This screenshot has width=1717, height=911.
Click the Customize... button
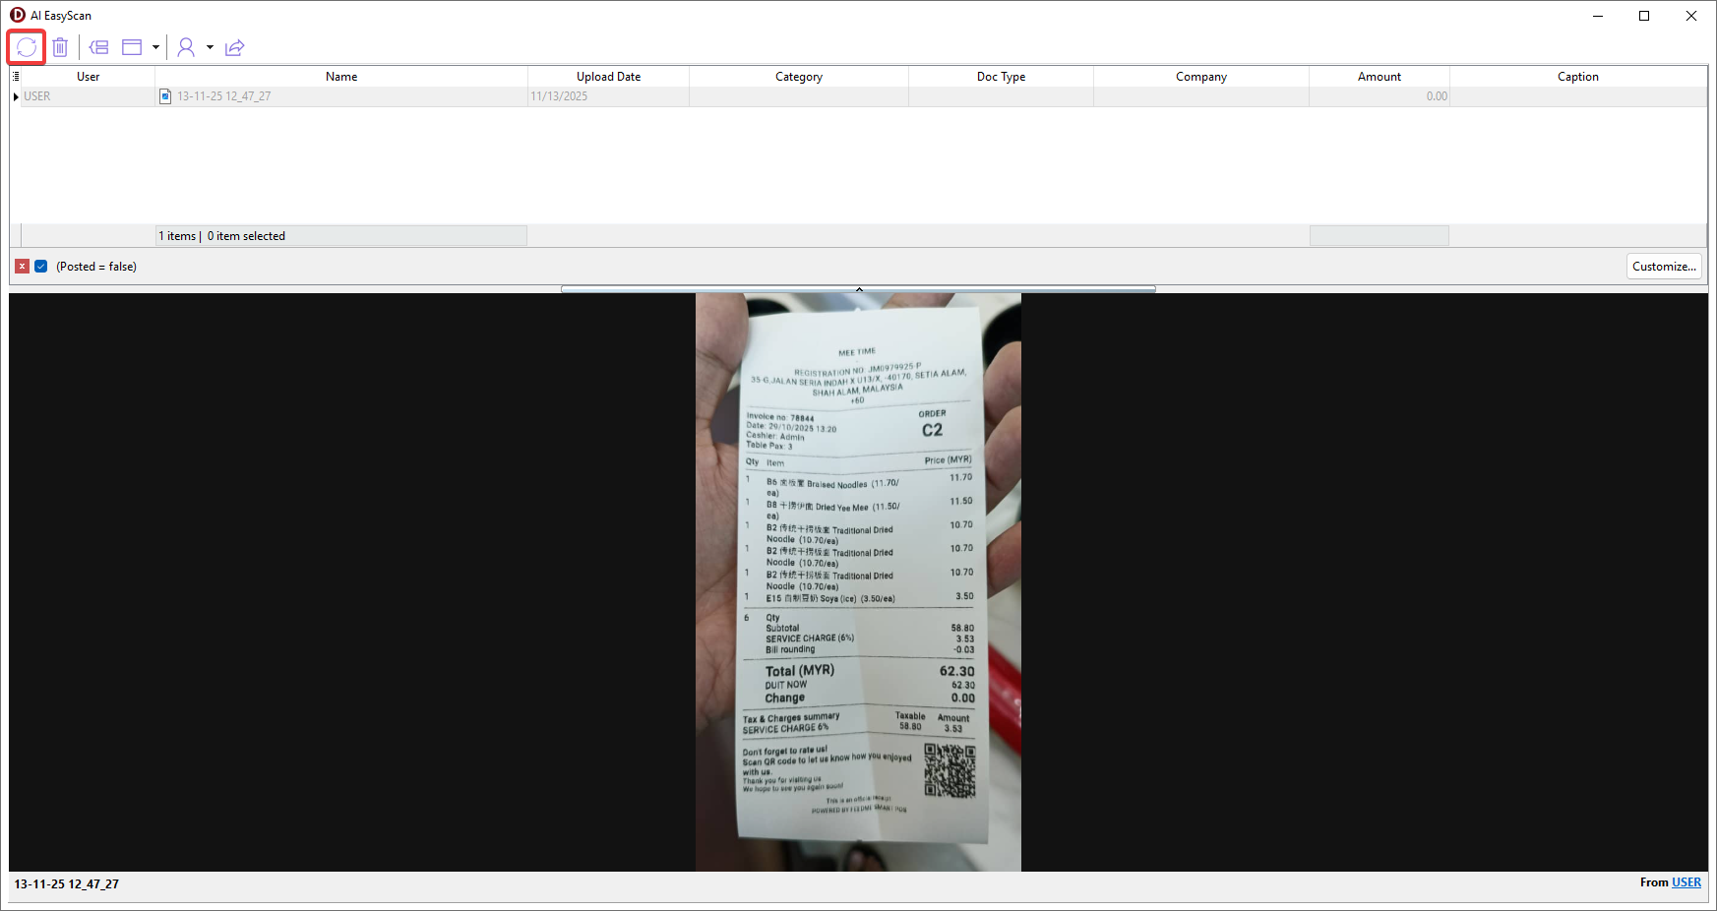1664,267
